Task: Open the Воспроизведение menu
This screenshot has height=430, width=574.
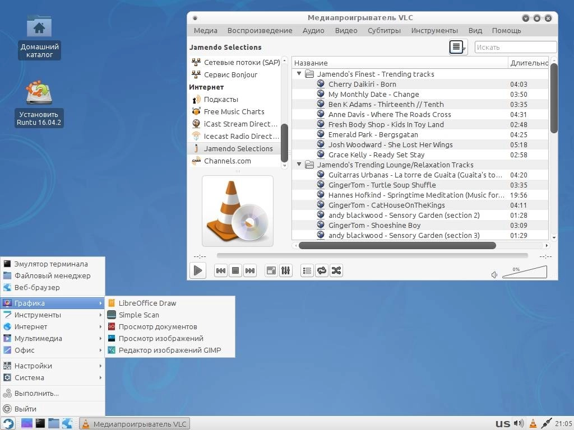Action: pos(260,31)
